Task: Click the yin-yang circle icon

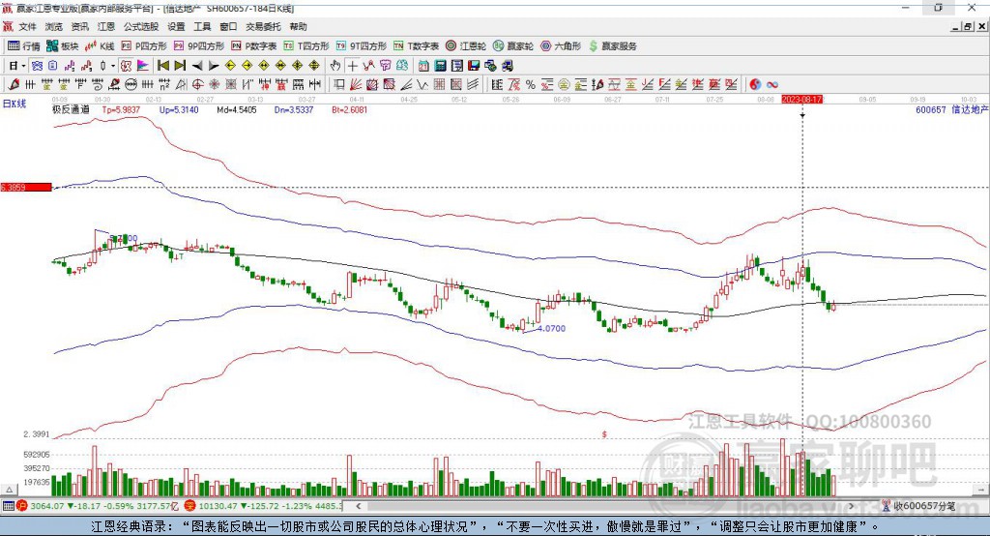Action: [x=755, y=85]
